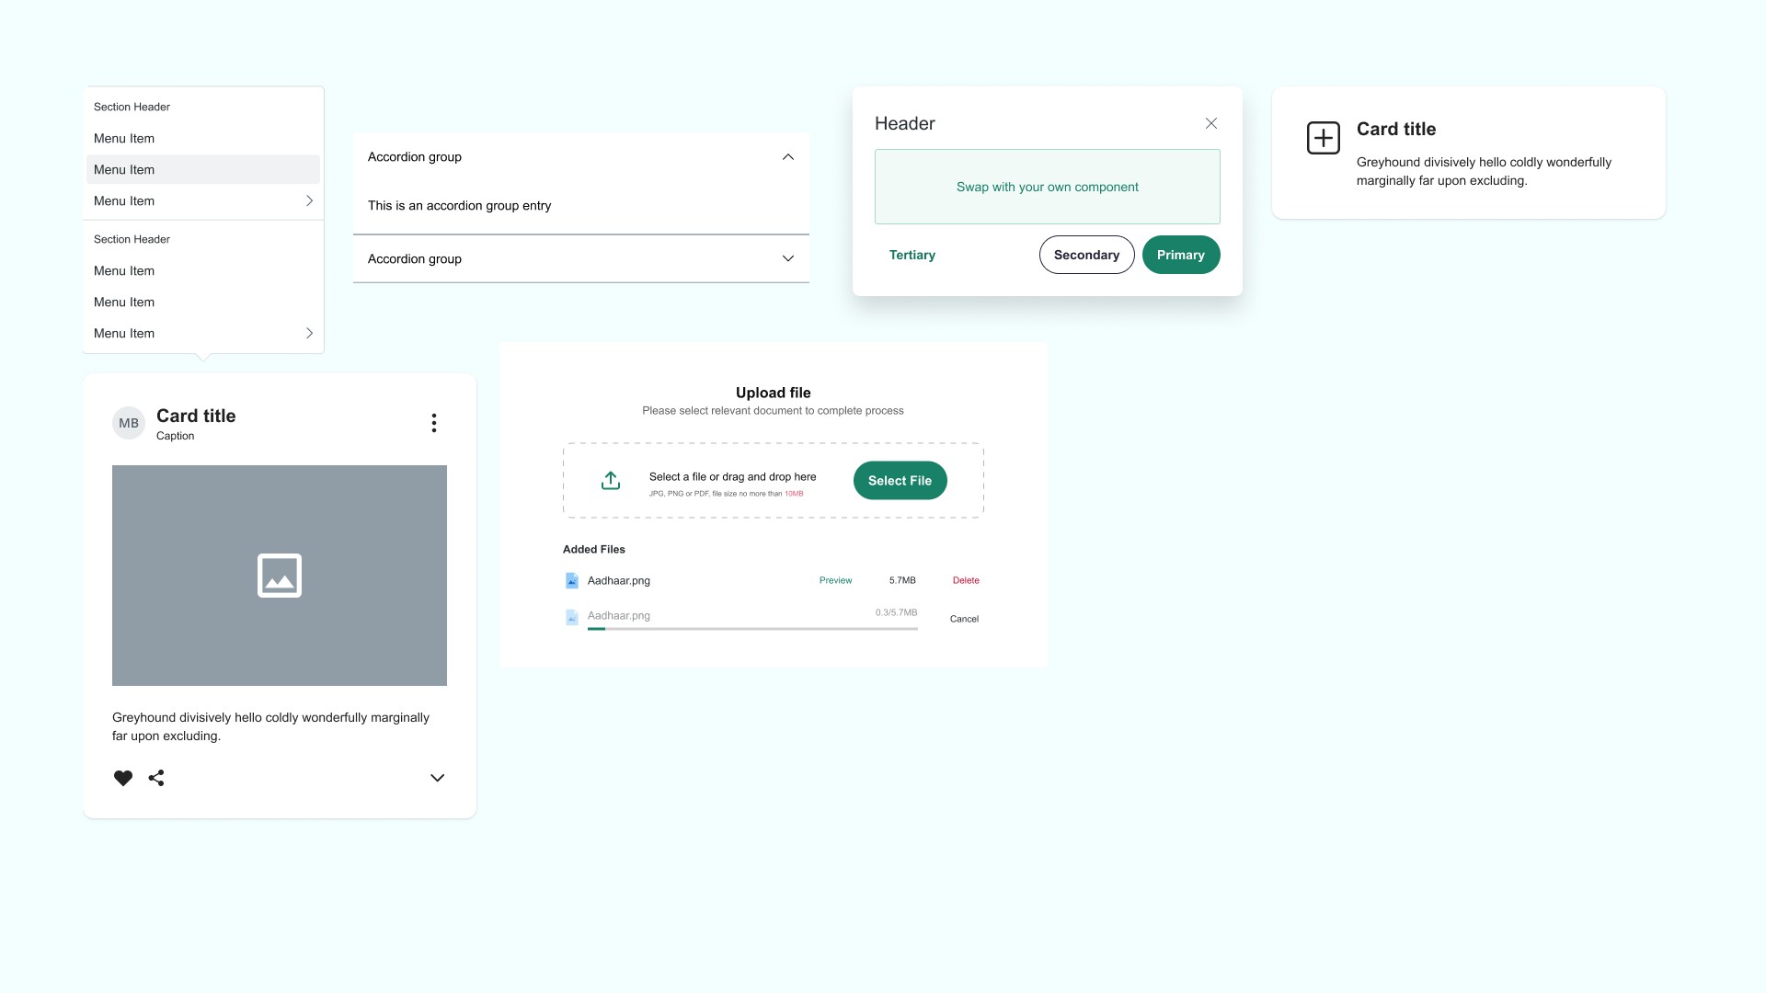
Task: Click the Tertiary text button
Action: point(912,255)
